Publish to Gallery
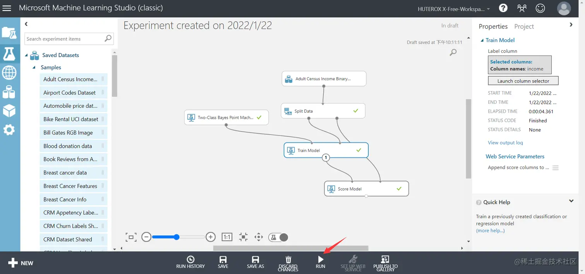 coord(385,263)
